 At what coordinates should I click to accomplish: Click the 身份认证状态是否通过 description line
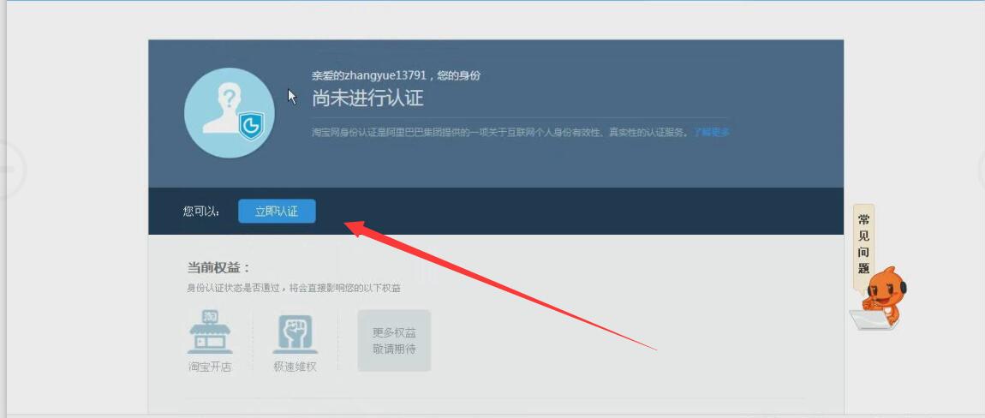tap(294, 289)
